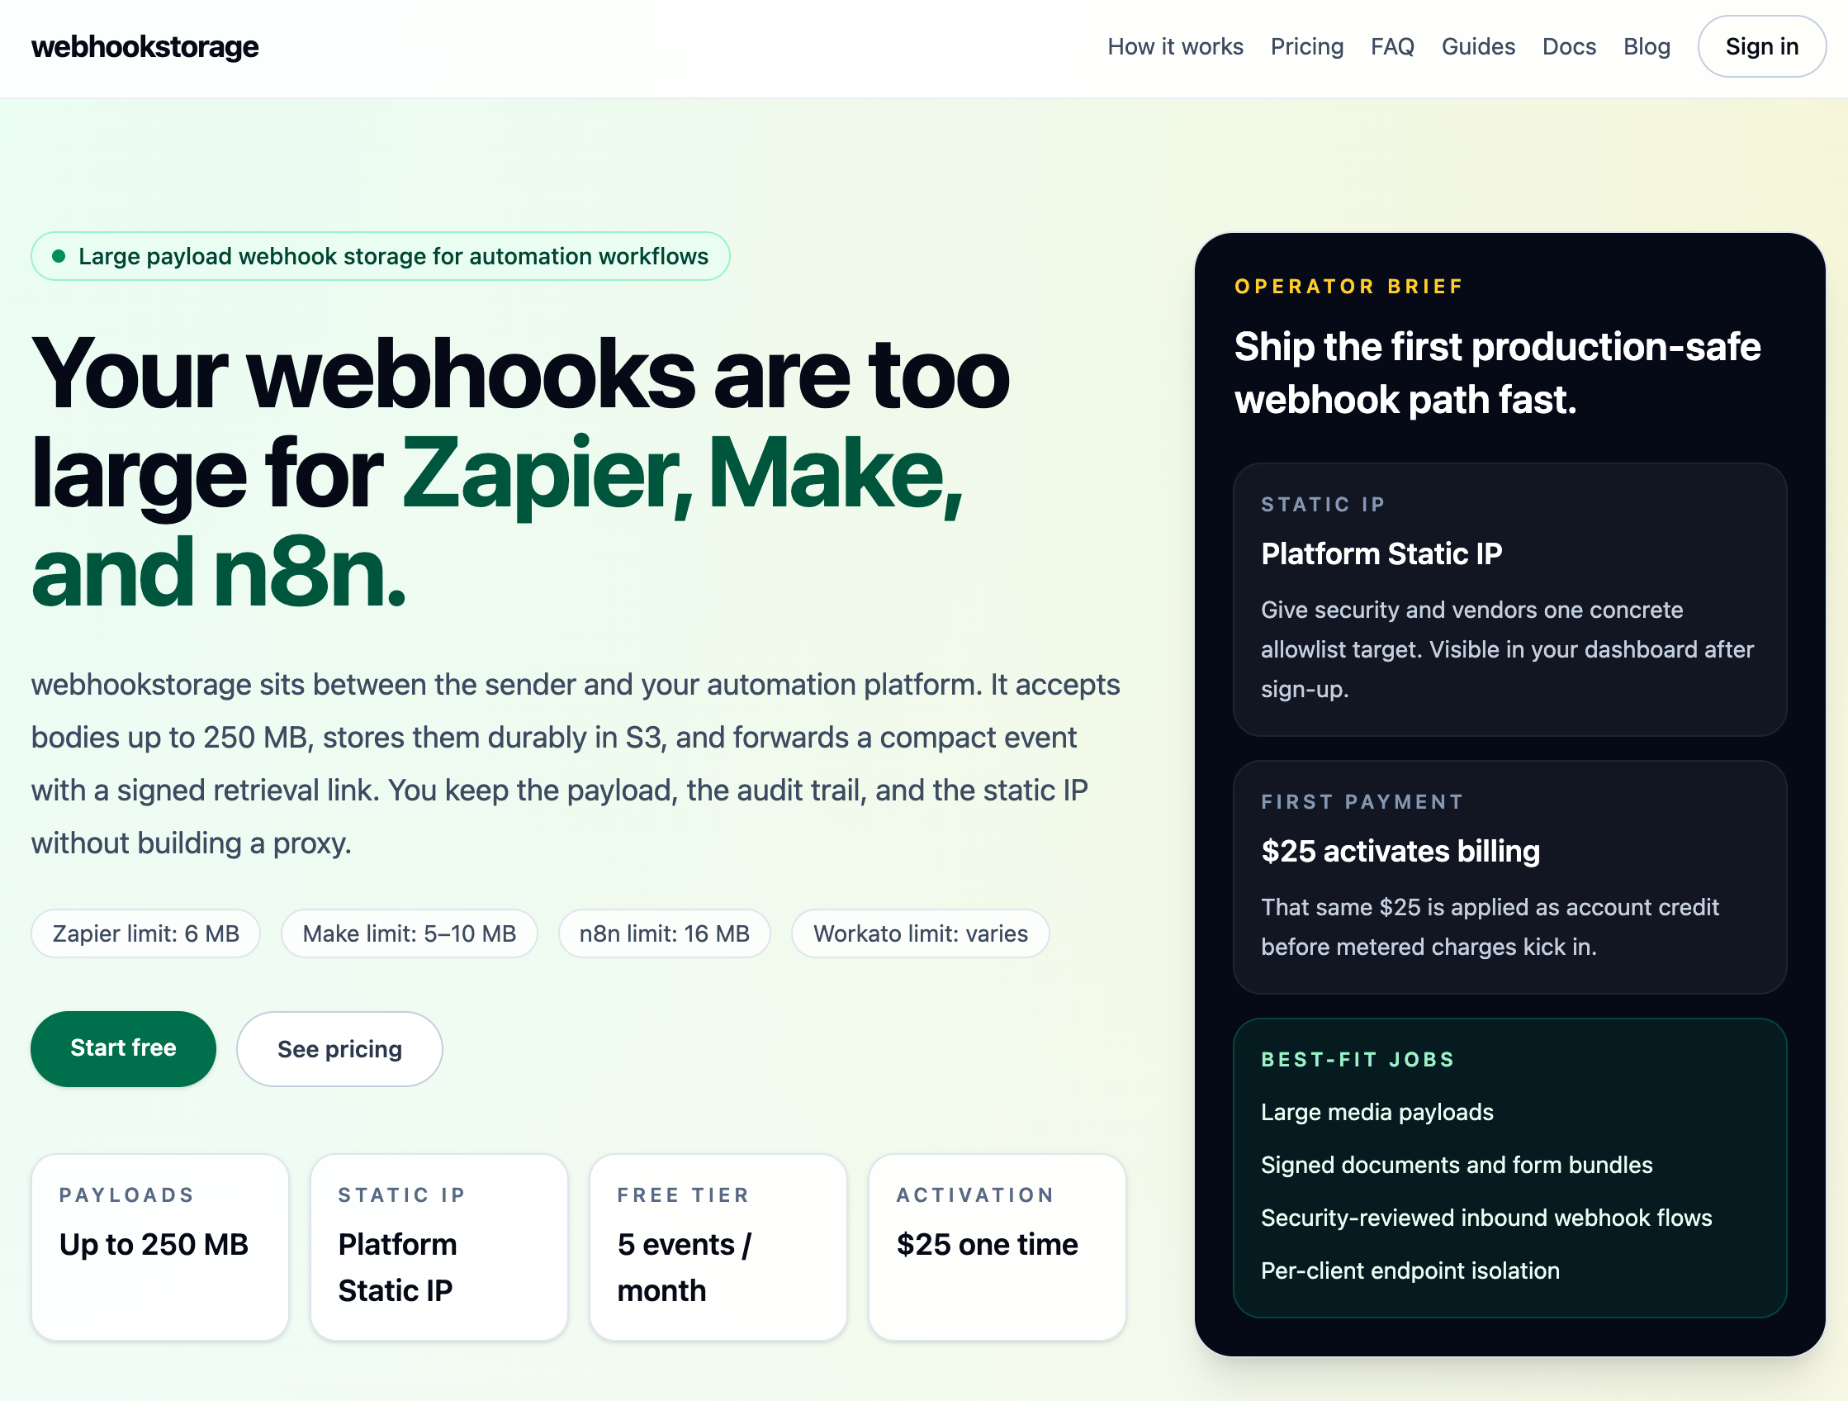Screen dimensions: 1848x1401
Task: Click the green status dot in the banner
Action: pos(59,256)
